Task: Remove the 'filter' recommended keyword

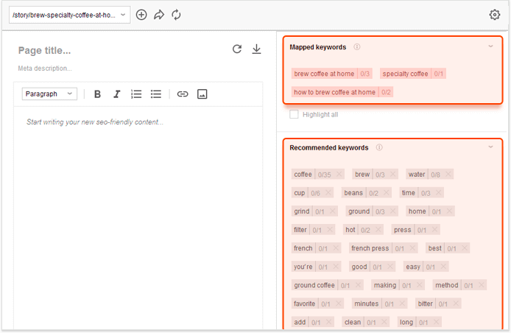Action: click(x=330, y=230)
